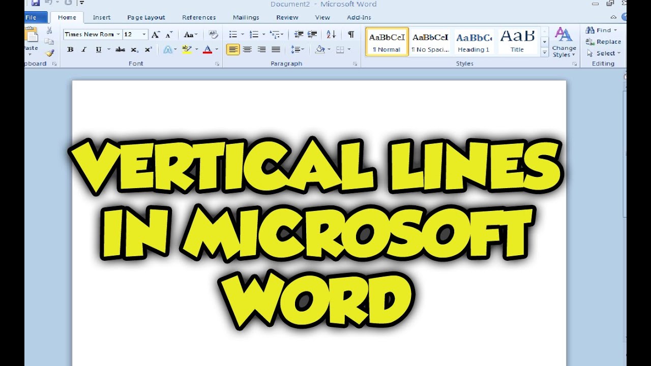Select Justify alignment

(276, 49)
